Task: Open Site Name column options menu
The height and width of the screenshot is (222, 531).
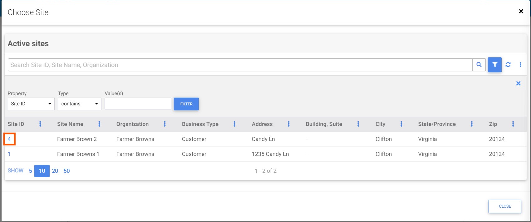Action: point(99,124)
